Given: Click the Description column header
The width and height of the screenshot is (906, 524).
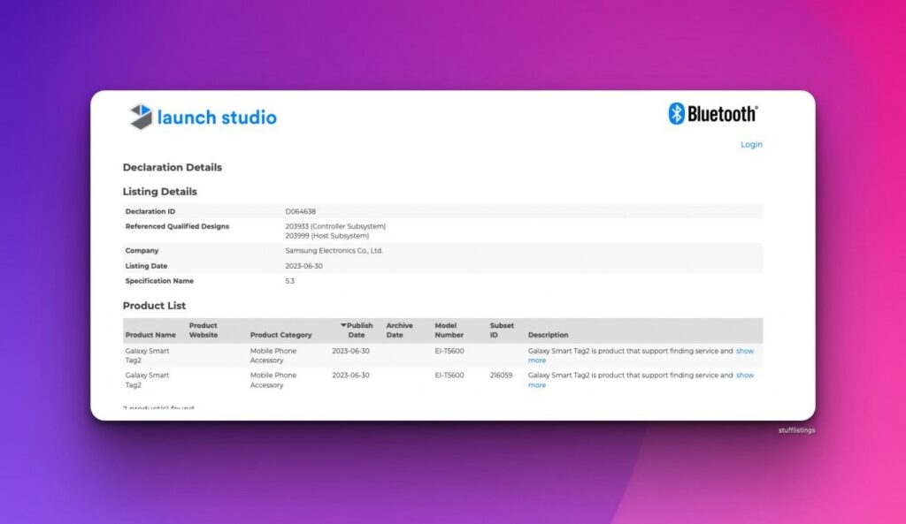Looking at the screenshot, I should 548,335.
